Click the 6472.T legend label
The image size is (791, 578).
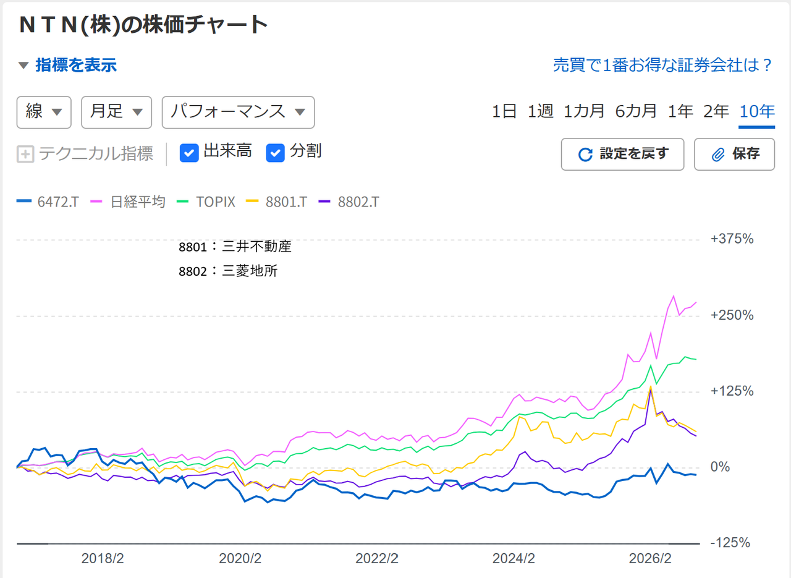[x=57, y=202]
